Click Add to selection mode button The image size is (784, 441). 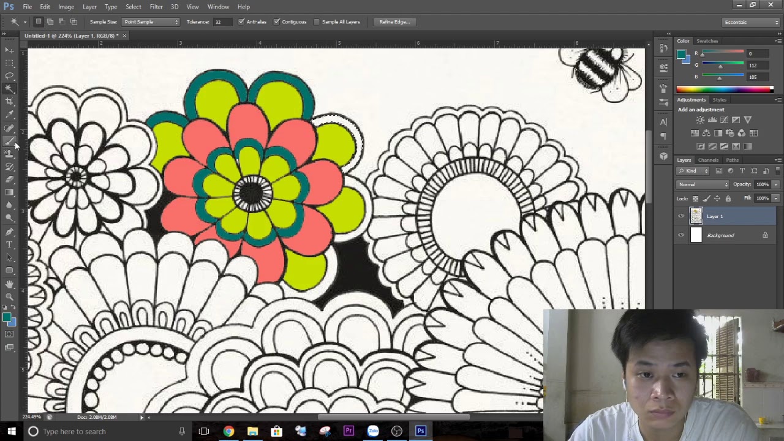click(x=50, y=22)
